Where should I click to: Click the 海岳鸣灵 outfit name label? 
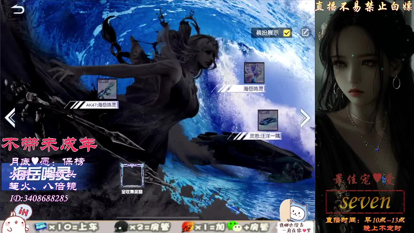[x=253, y=89]
